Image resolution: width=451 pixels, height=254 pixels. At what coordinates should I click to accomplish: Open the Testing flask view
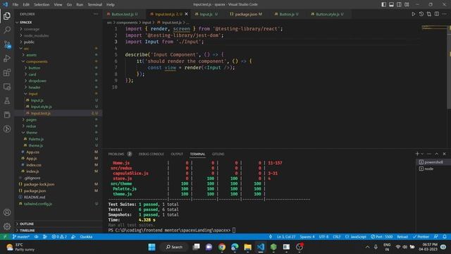pyautogui.click(x=7, y=101)
